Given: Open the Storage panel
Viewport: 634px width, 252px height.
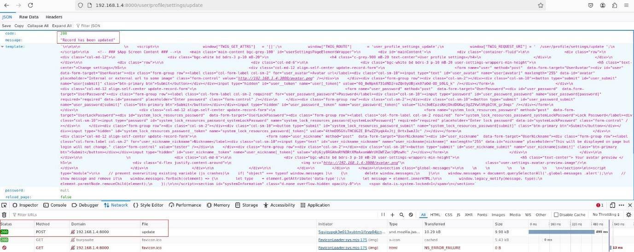Looking at the screenshot, I should click(x=246, y=205).
